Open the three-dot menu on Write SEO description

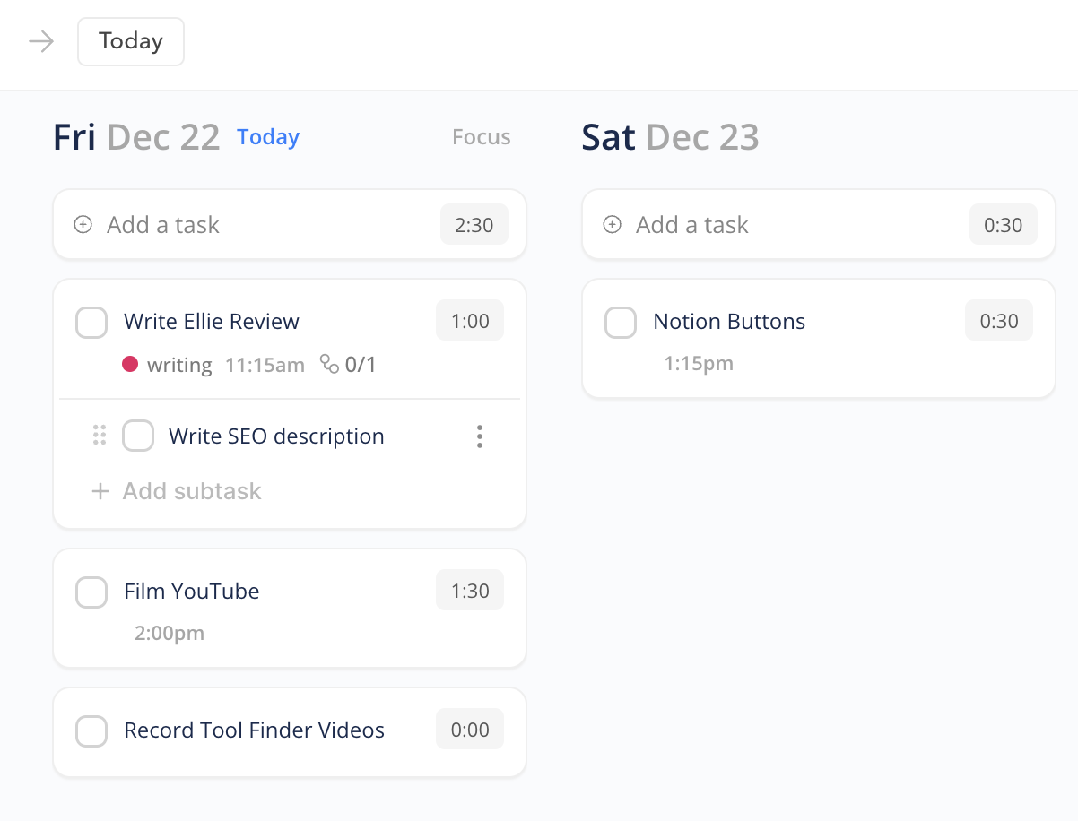[480, 436]
